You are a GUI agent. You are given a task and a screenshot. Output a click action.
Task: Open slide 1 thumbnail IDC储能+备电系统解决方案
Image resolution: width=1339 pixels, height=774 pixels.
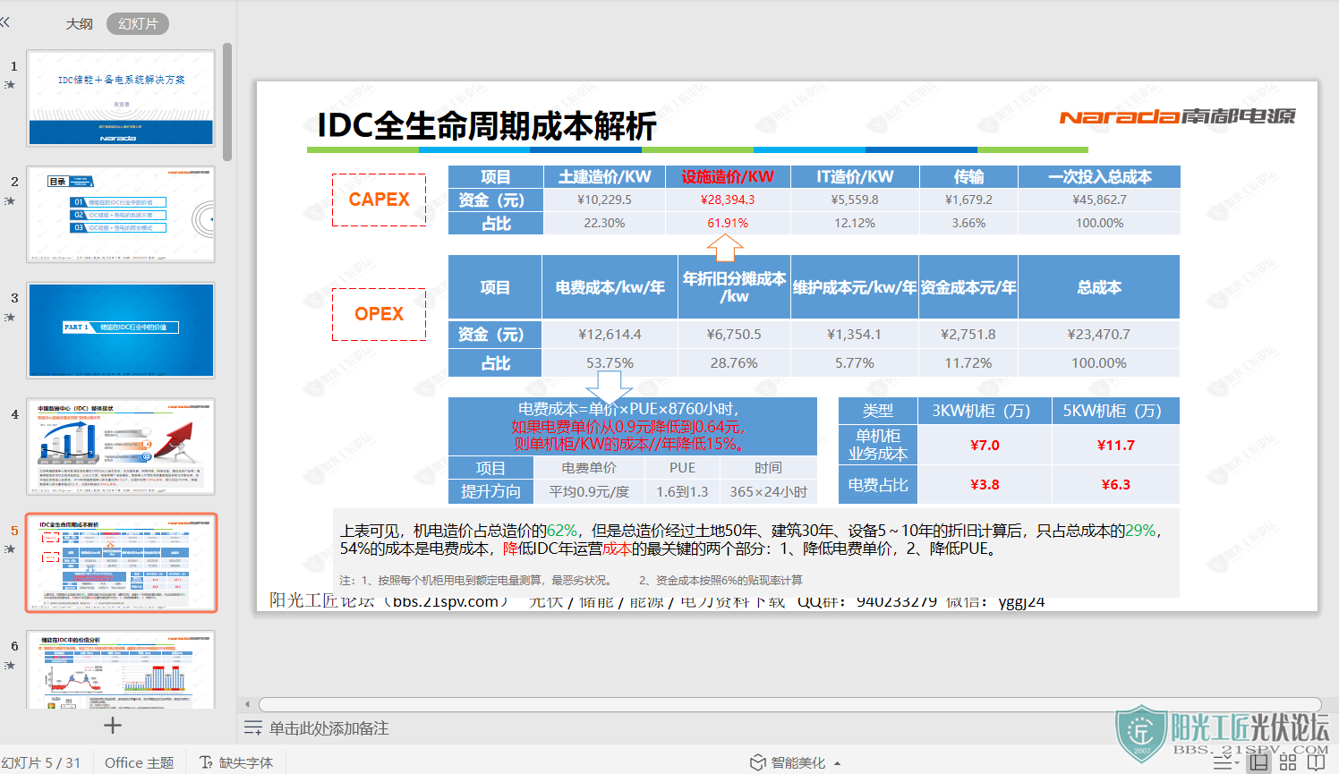click(121, 98)
